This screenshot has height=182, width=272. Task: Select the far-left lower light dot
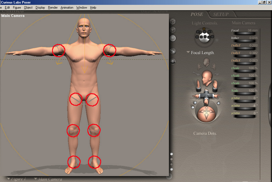[197, 37]
